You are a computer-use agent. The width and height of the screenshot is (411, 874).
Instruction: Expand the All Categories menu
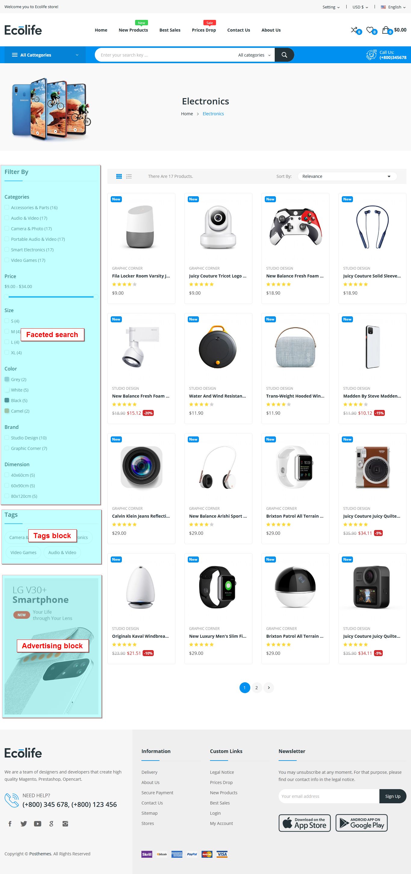[45, 55]
